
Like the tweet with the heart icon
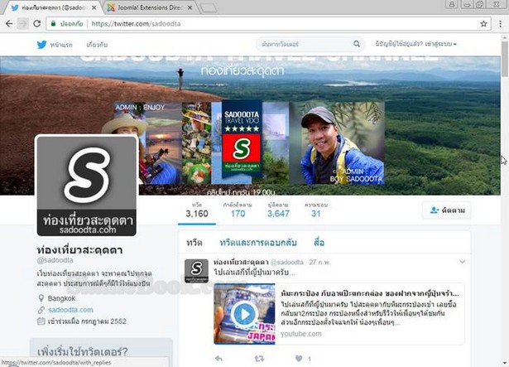coord(299,359)
